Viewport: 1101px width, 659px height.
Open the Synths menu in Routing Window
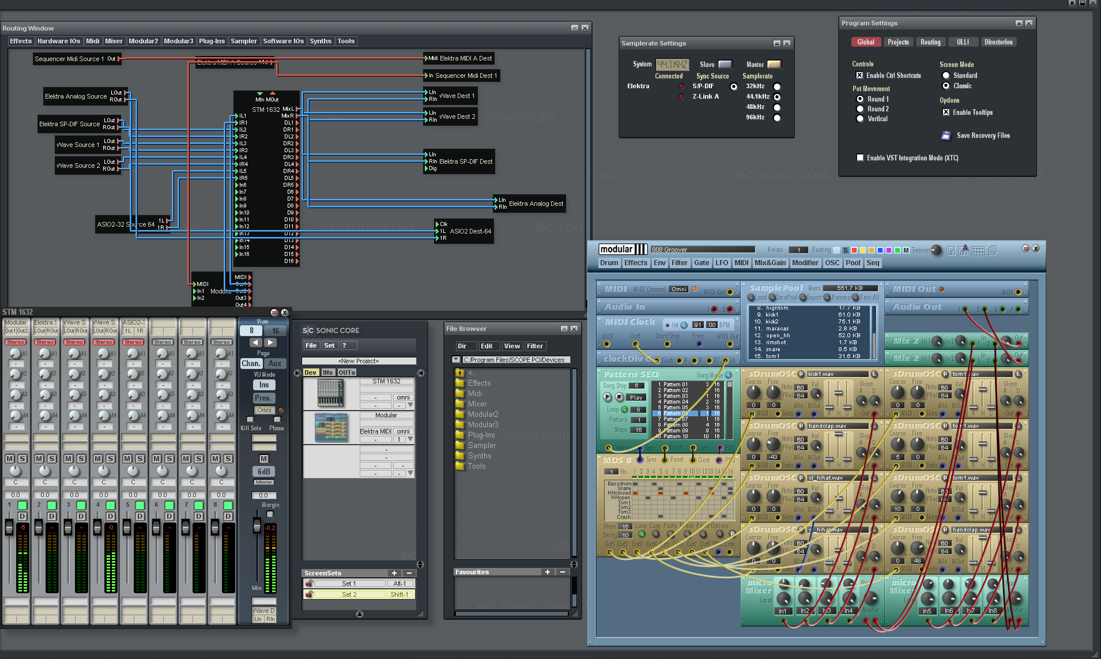coord(320,41)
